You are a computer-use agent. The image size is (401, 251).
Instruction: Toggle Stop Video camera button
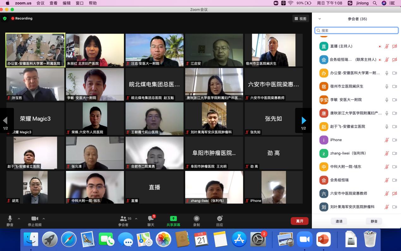point(35,219)
